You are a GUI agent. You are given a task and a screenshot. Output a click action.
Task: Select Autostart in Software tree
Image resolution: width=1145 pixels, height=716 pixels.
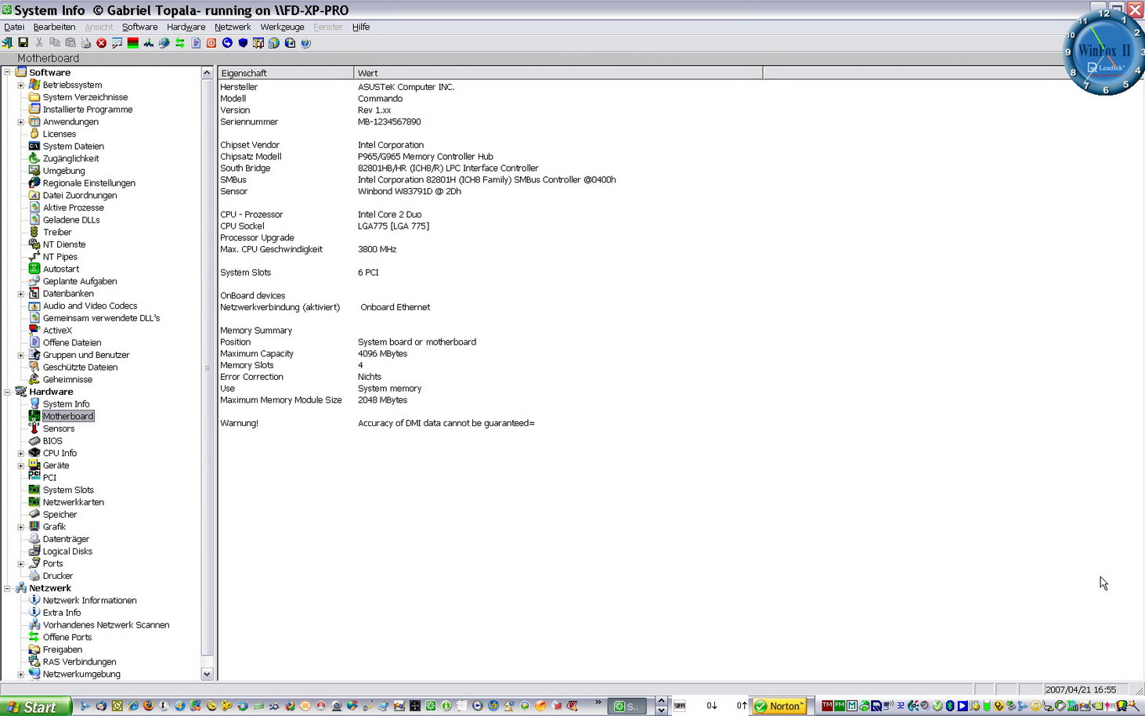[x=60, y=269]
